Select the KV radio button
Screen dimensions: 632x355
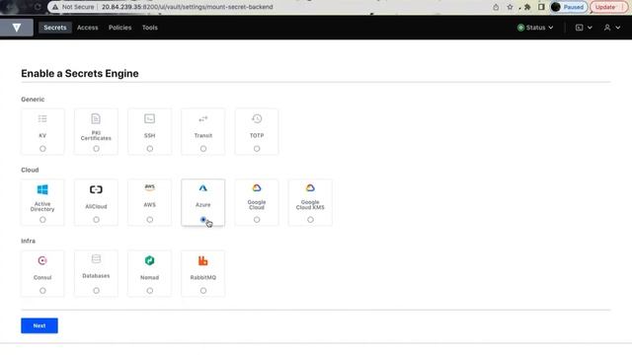coord(42,149)
